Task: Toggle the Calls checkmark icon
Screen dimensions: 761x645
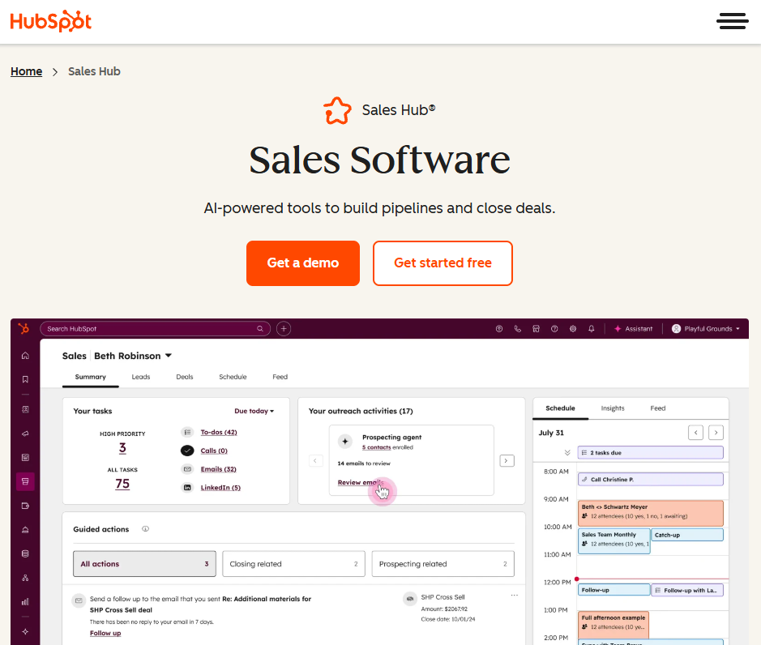Action: [x=187, y=451]
